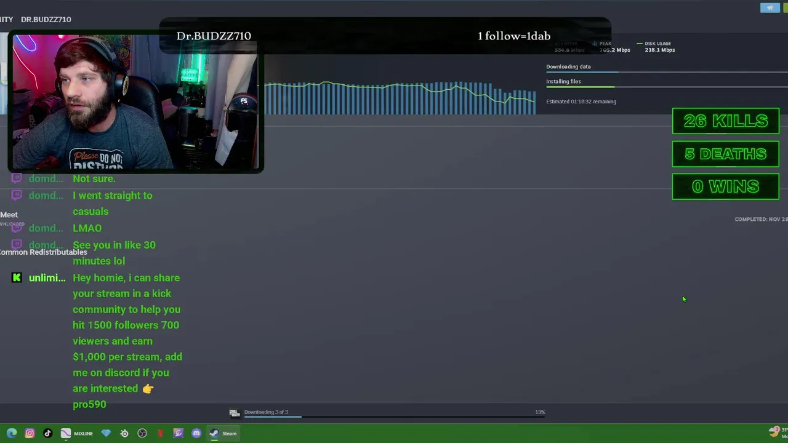This screenshot has height=443, width=788.
Task: Click the 19% download percentage
Action: 540,412
